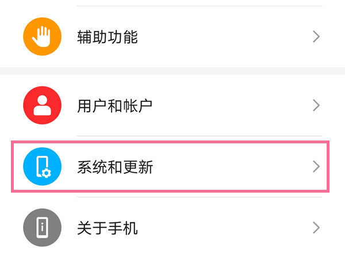The width and height of the screenshot is (345, 258).
Task: Click the small gear on the blue icon
Action: click(47, 173)
